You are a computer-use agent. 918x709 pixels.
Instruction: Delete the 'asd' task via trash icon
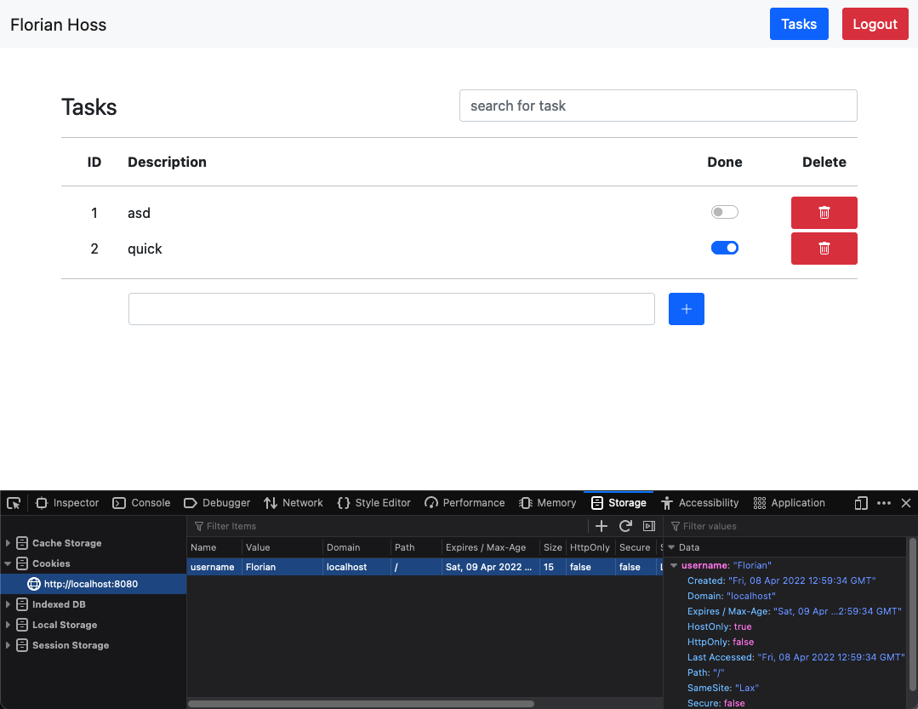[x=824, y=213]
